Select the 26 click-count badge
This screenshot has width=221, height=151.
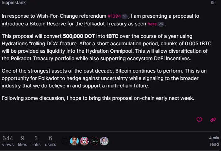coord(161,24)
